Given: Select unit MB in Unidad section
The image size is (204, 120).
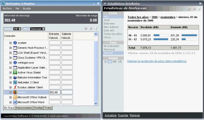Looking at the screenshot, I should tap(115, 62).
